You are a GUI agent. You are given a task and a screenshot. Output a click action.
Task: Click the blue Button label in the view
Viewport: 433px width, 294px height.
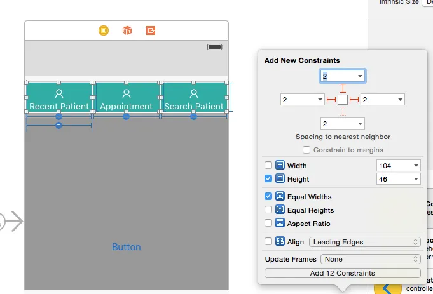126,247
